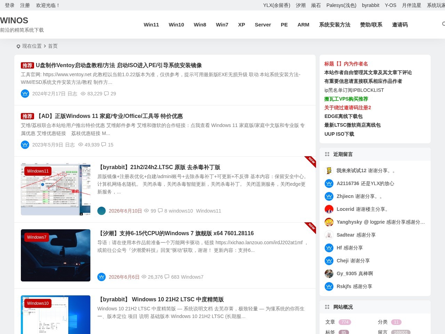445x334 pixels.
Task: Click the windows10 tag under byrabbit post
Action: (181, 211)
